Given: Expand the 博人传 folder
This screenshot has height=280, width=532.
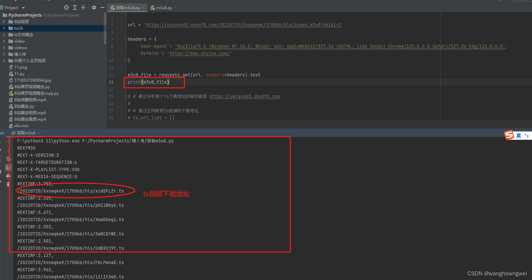Looking at the screenshot, I should pyautogui.click(x=4, y=54).
